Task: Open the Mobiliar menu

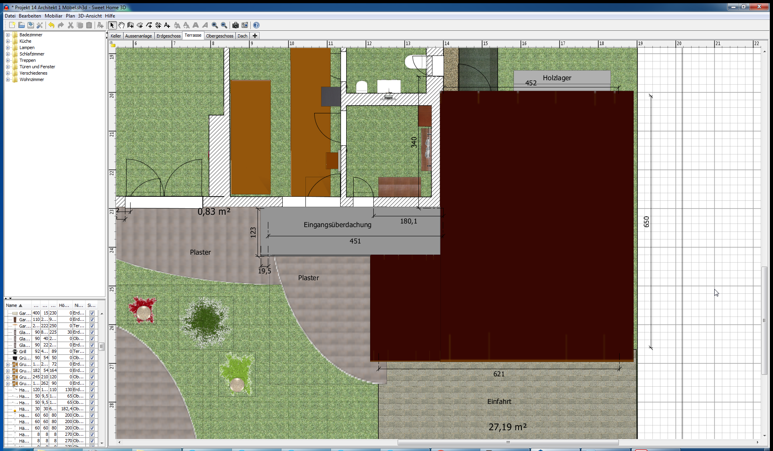Action: tap(53, 16)
